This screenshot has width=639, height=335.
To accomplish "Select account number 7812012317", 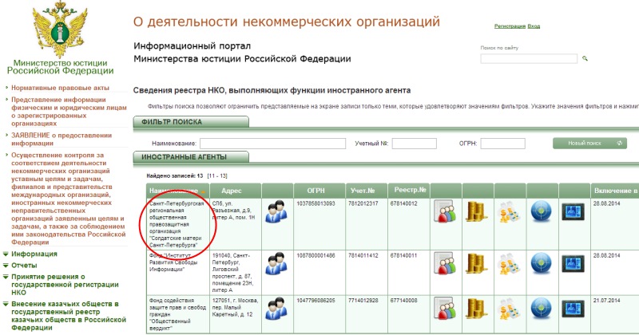I will [363, 203].
